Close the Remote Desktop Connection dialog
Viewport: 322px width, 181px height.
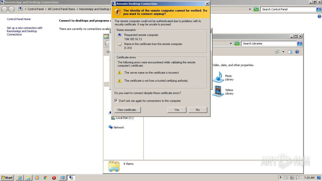[x=207, y=4]
